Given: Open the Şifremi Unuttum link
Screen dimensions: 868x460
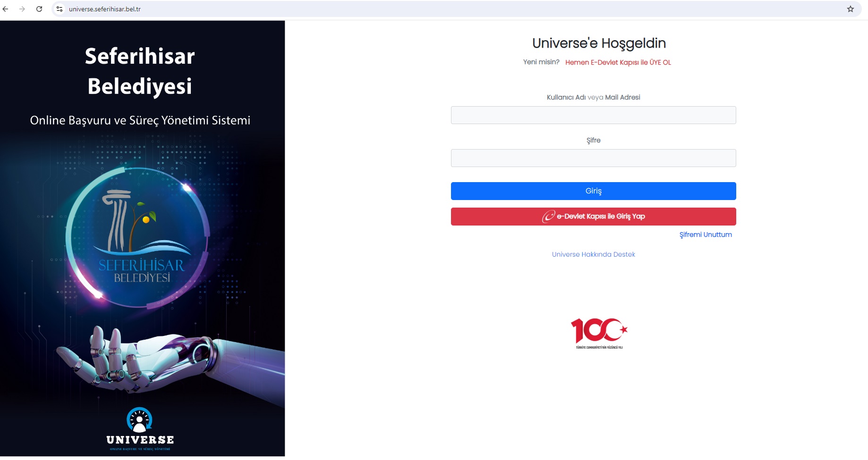Looking at the screenshot, I should [x=706, y=234].
